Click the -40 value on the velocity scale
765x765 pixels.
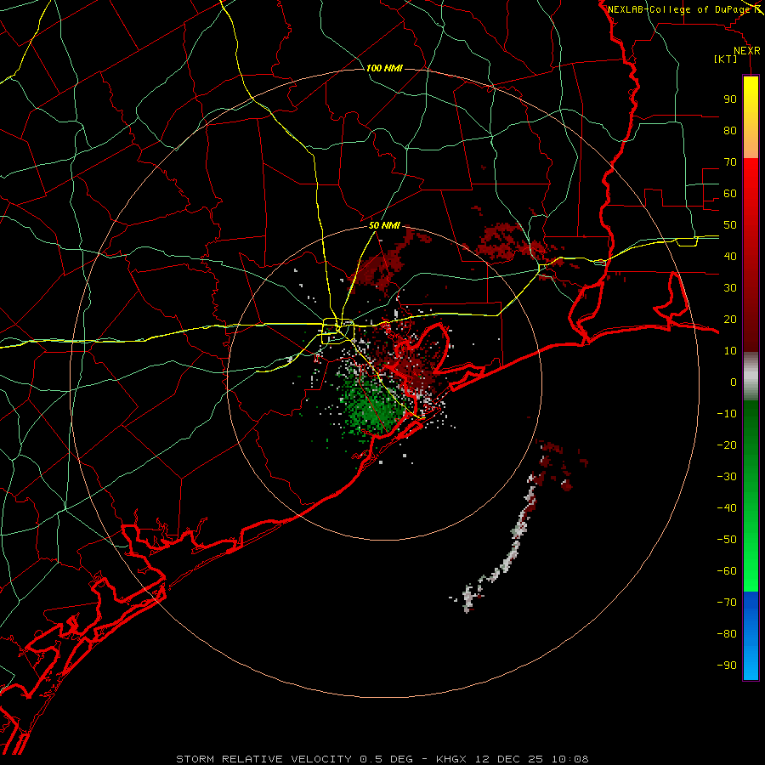727,508
